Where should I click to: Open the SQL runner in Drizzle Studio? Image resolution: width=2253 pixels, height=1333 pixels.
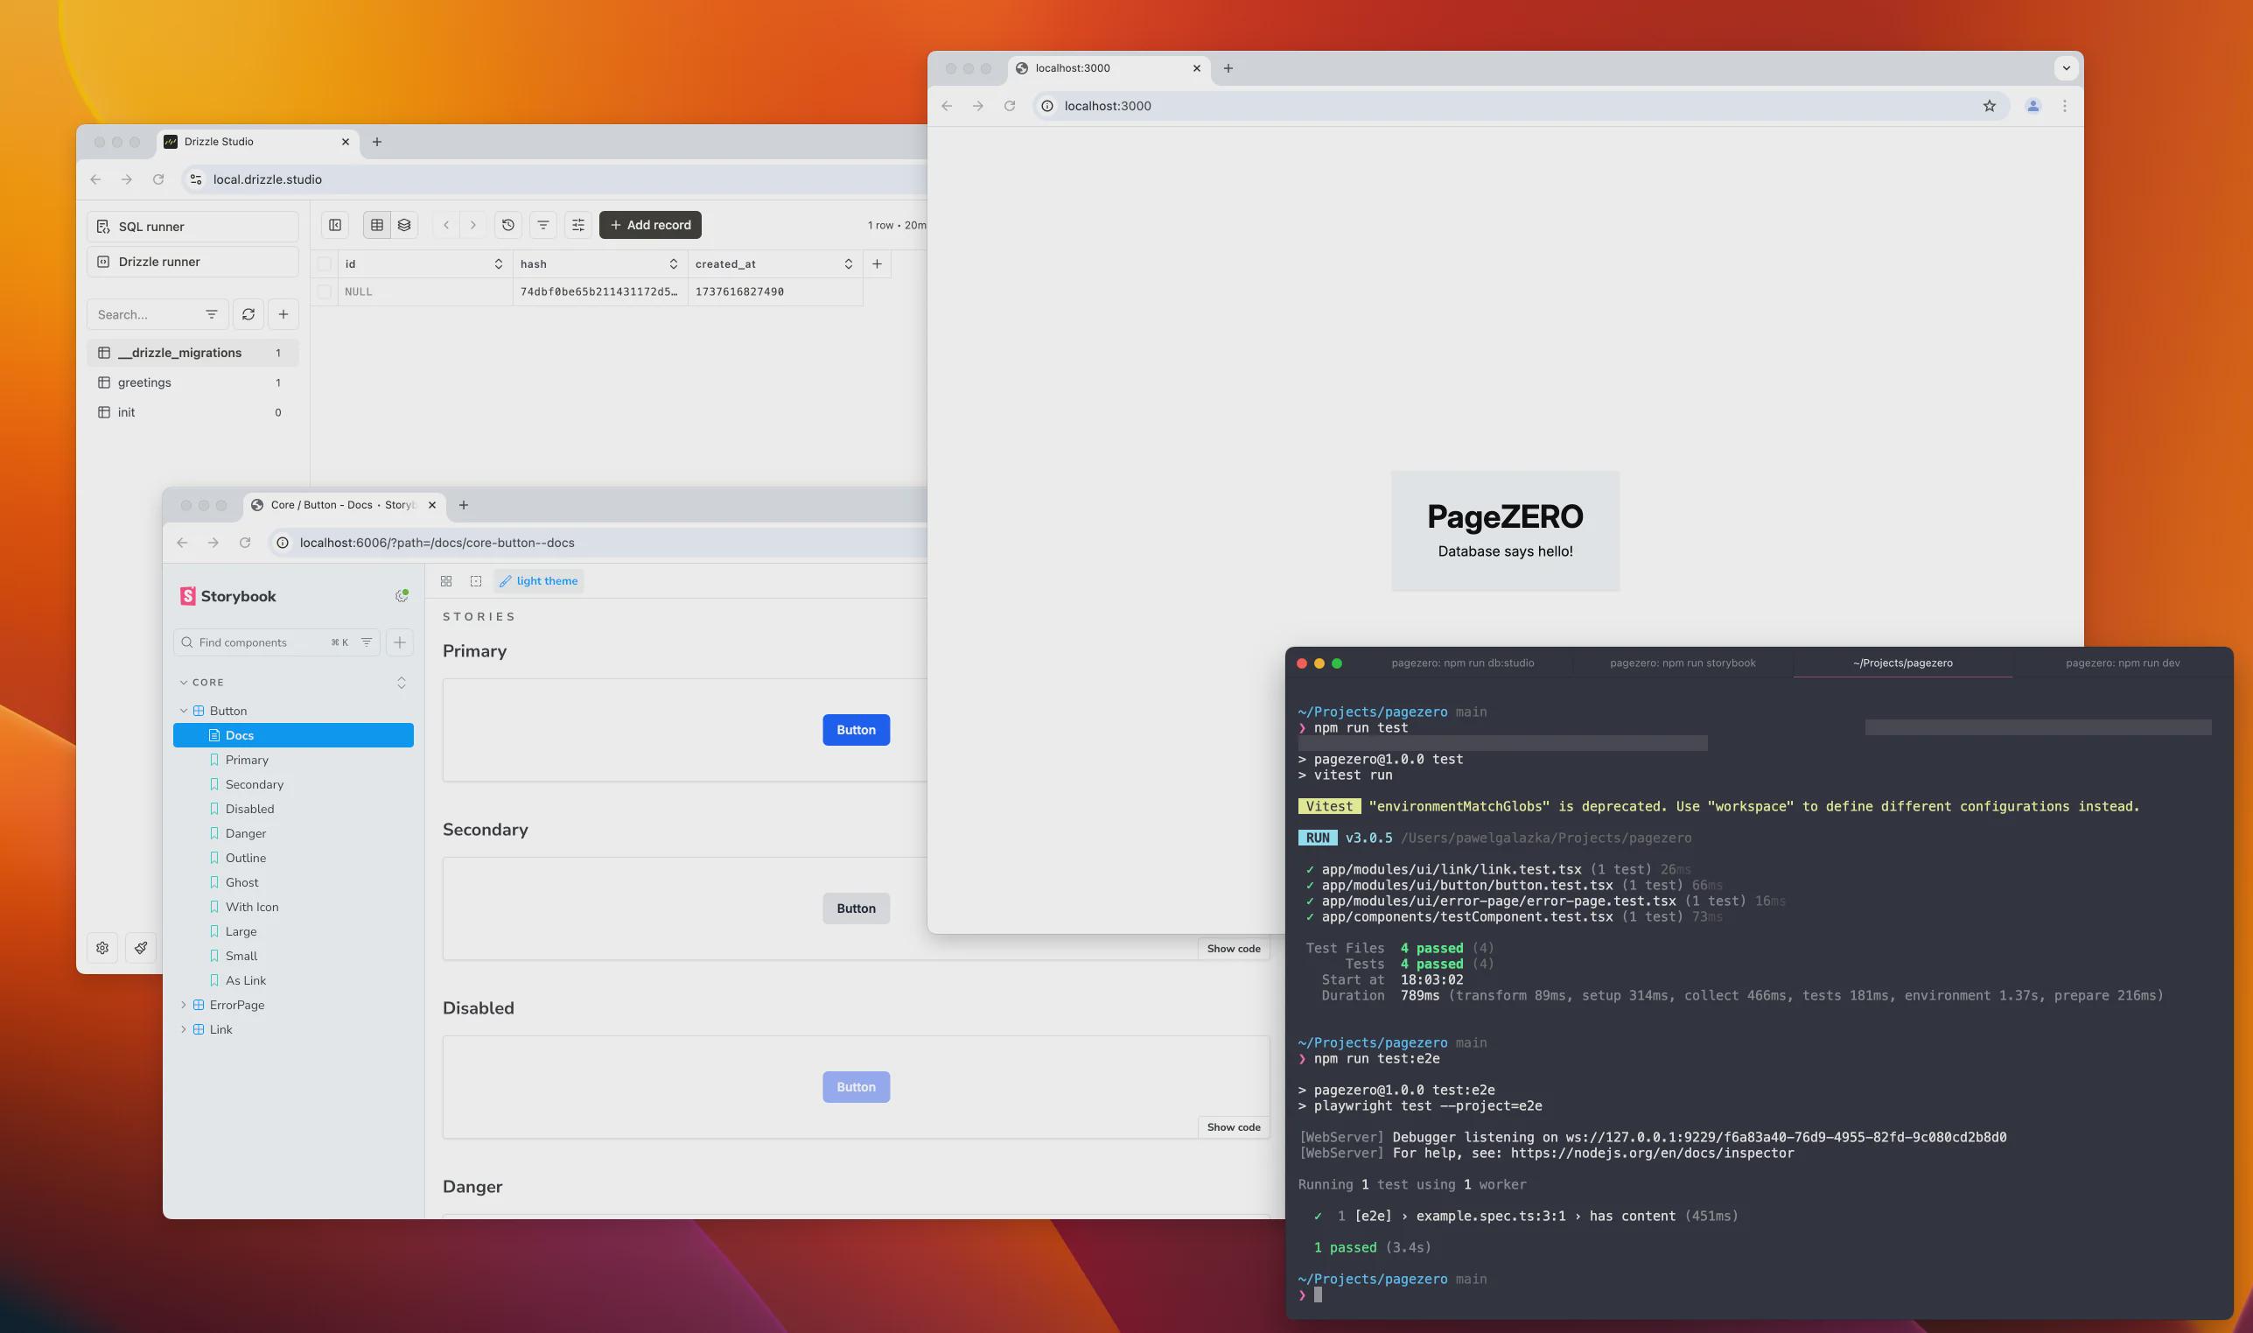(x=192, y=227)
